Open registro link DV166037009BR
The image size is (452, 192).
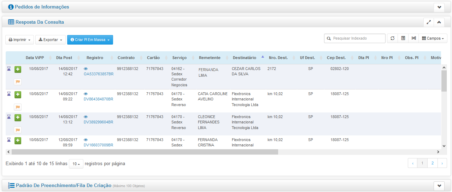98,145
